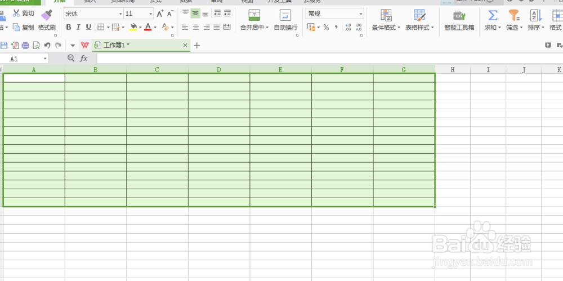Viewport: 563px width, 281px height.
Task: Toggle vertical middle alignment (highlighted)
Action: point(195,14)
